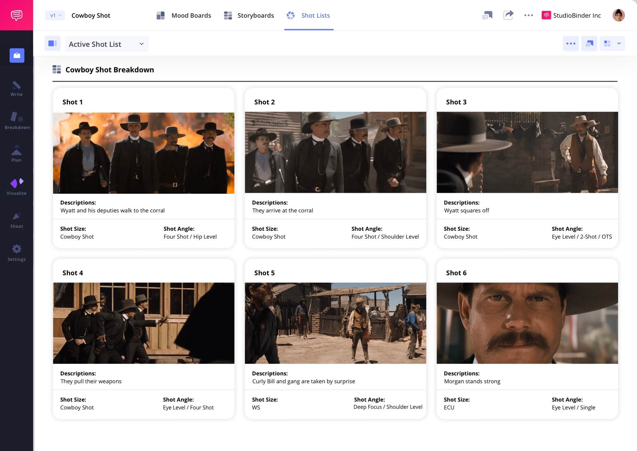Expand the v1 version dropdown

click(x=55, y=15)
